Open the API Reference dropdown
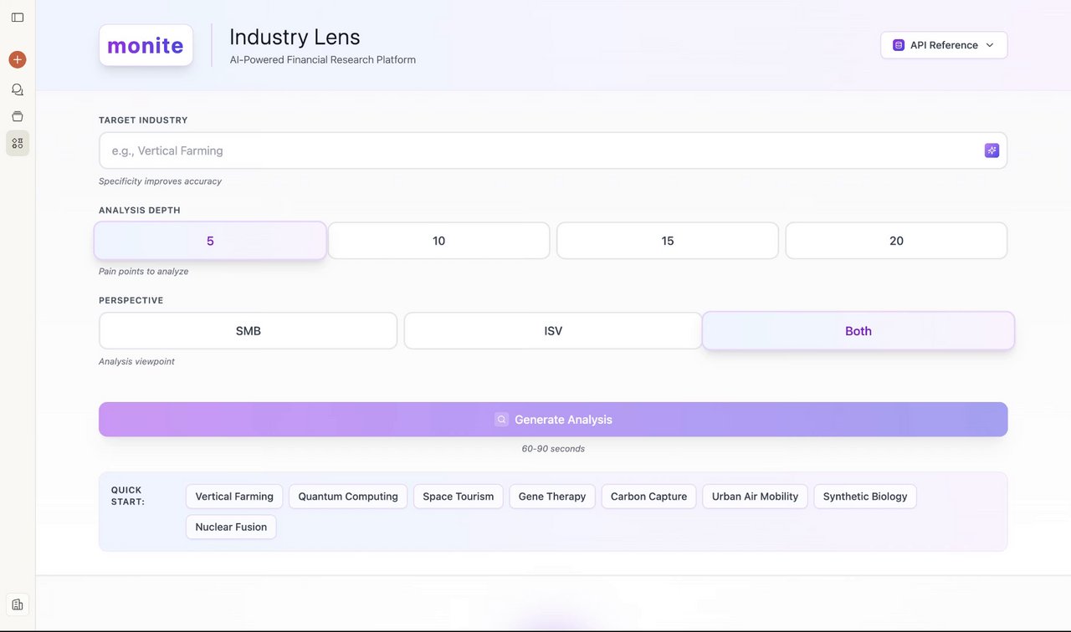The image size is (1071, 632). [943, 45]
